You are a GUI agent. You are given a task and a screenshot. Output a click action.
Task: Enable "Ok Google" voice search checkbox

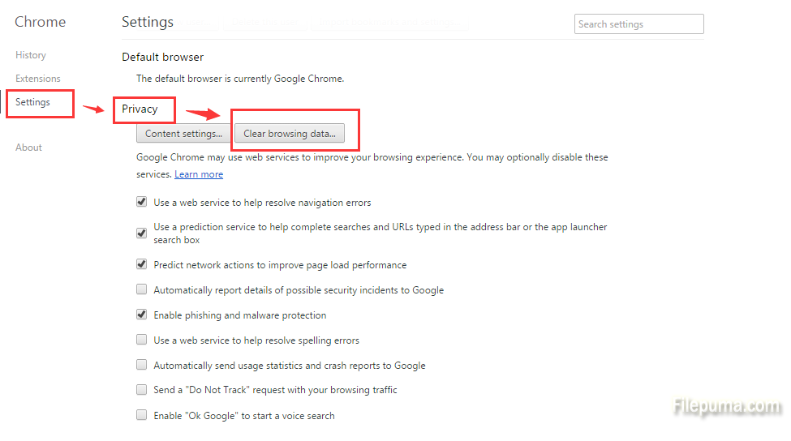(142, 415)
